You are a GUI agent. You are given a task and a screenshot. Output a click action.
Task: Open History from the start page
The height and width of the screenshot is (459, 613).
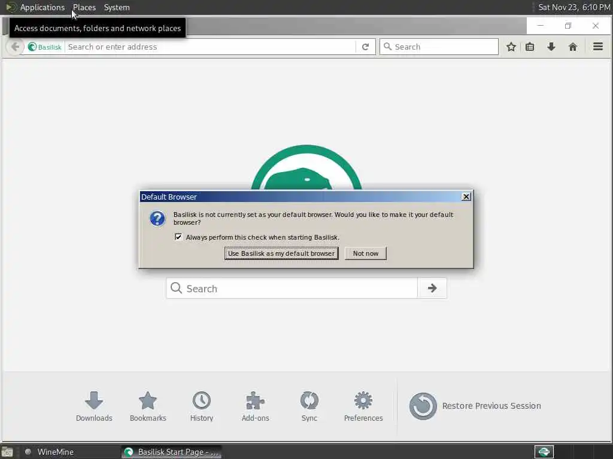point(202,406)
